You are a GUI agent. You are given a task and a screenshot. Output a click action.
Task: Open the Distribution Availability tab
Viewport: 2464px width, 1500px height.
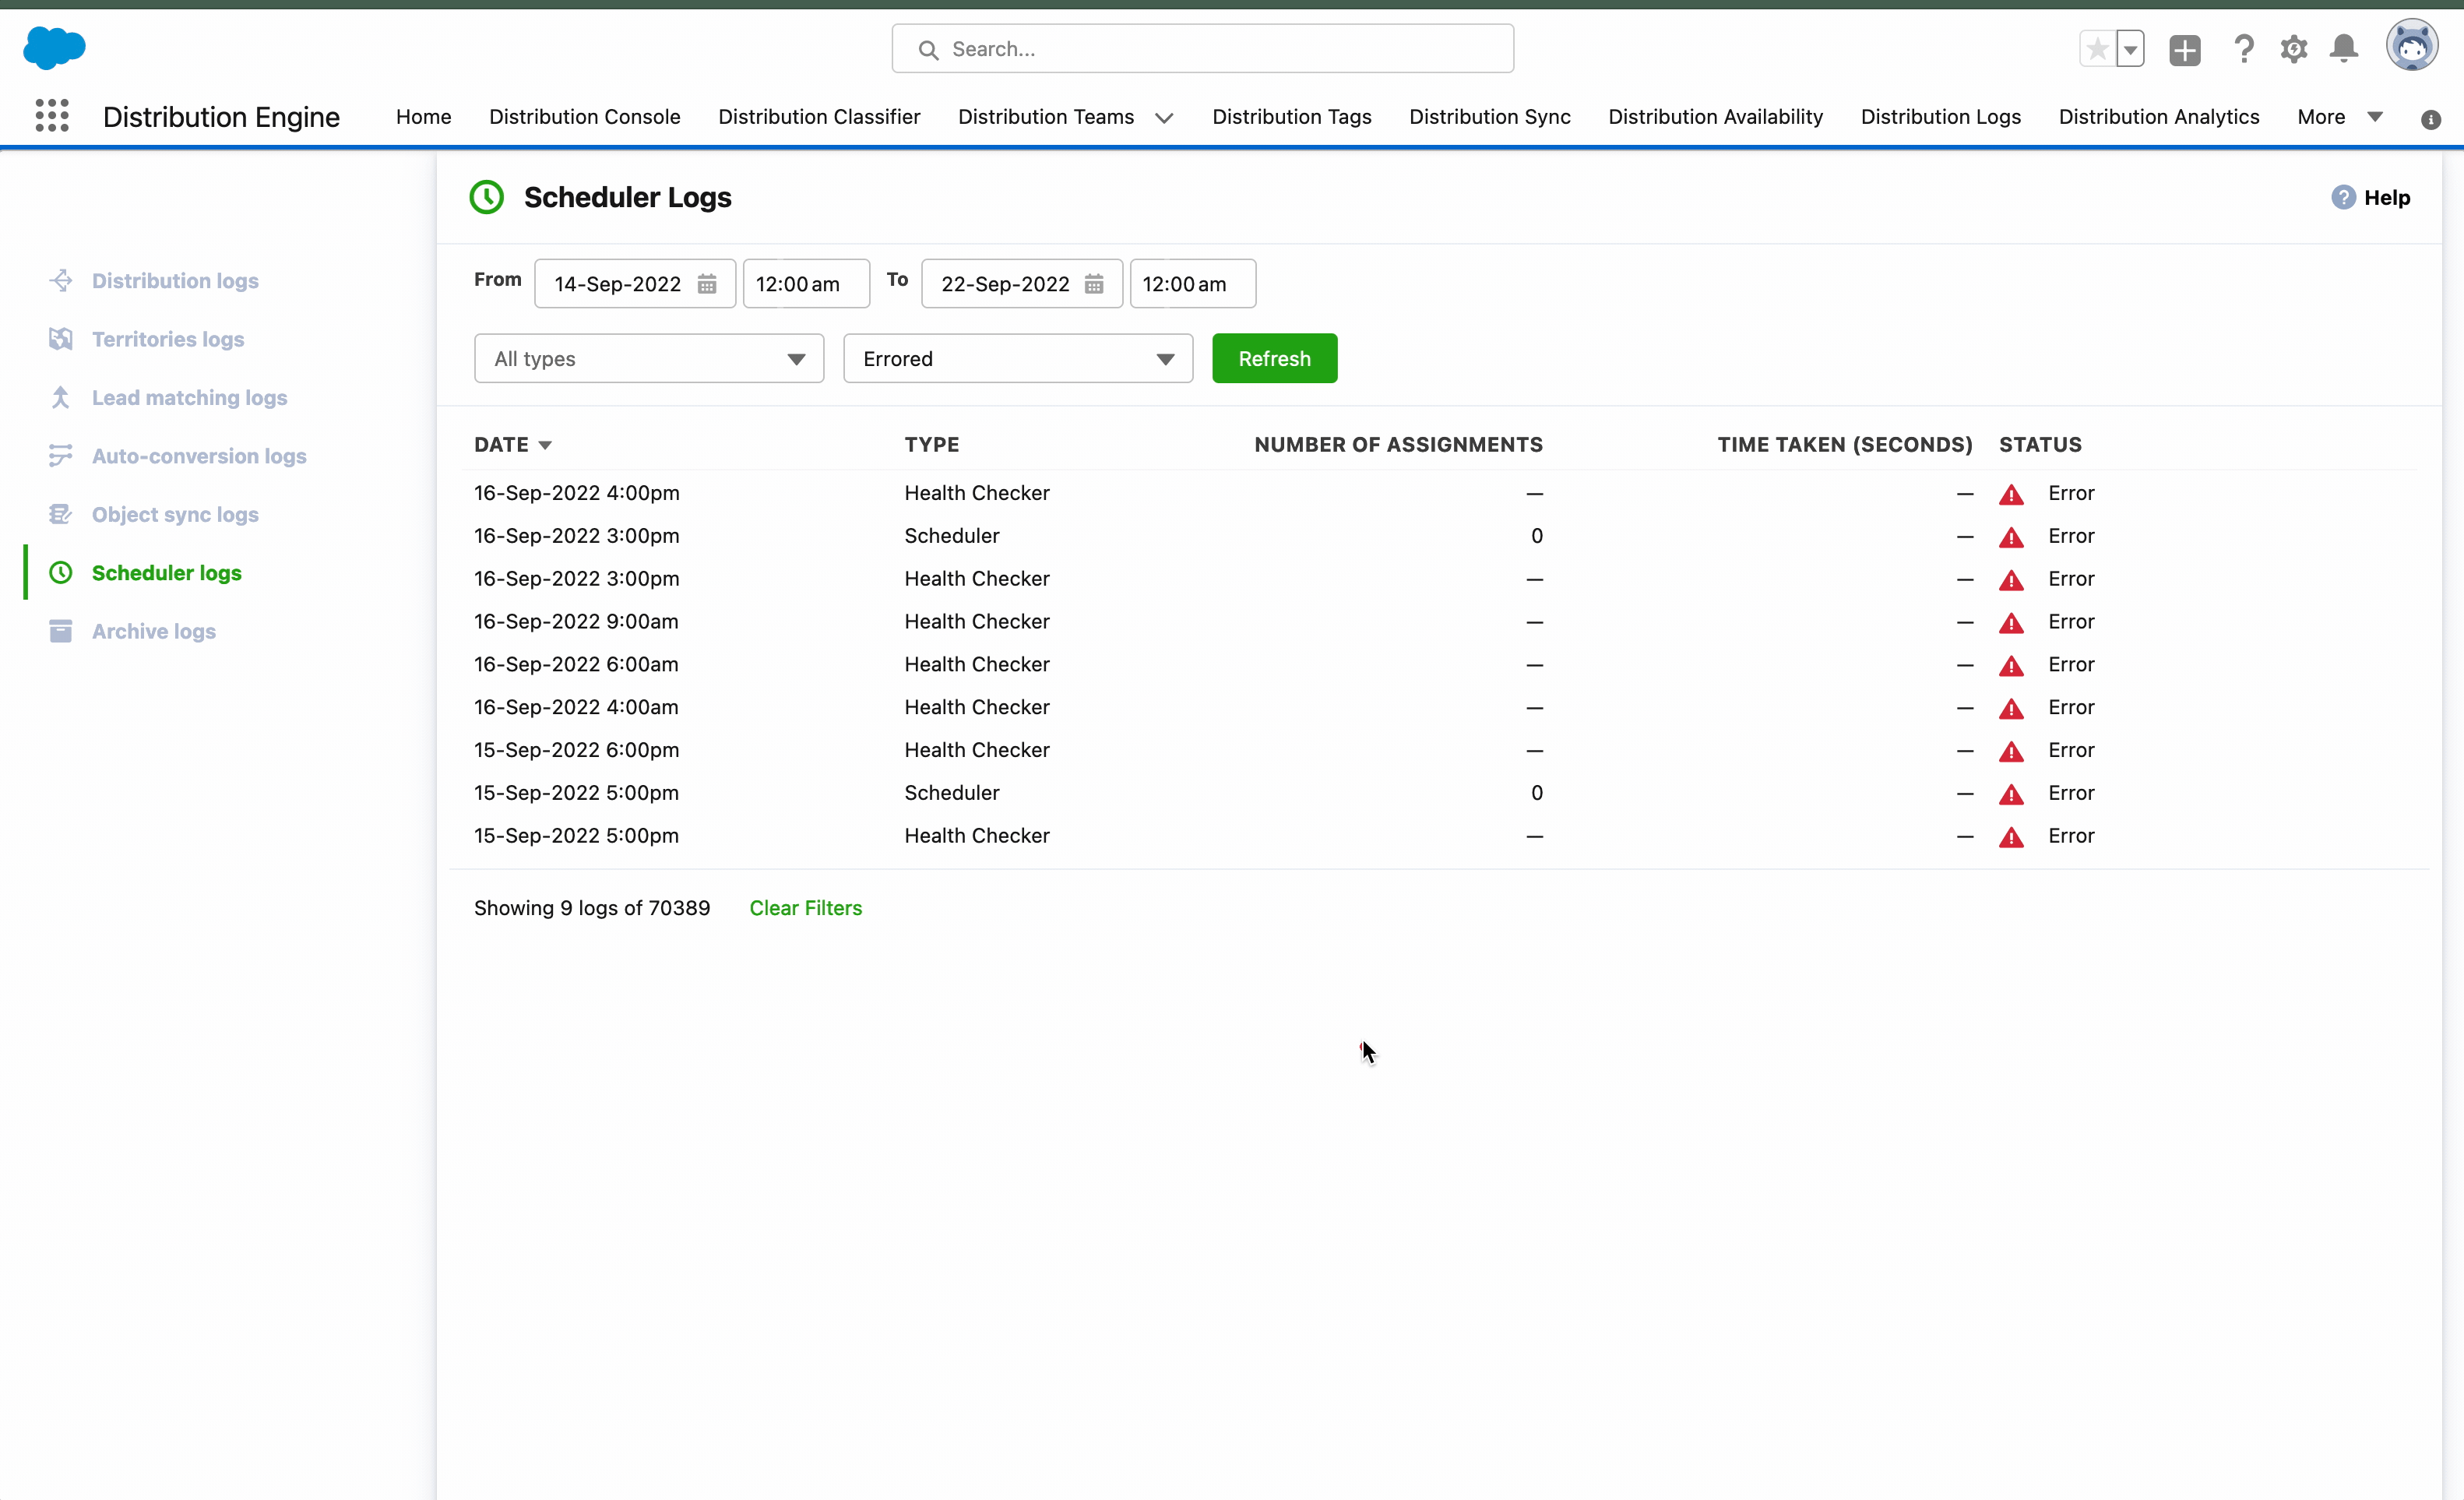pos(1715,117)
